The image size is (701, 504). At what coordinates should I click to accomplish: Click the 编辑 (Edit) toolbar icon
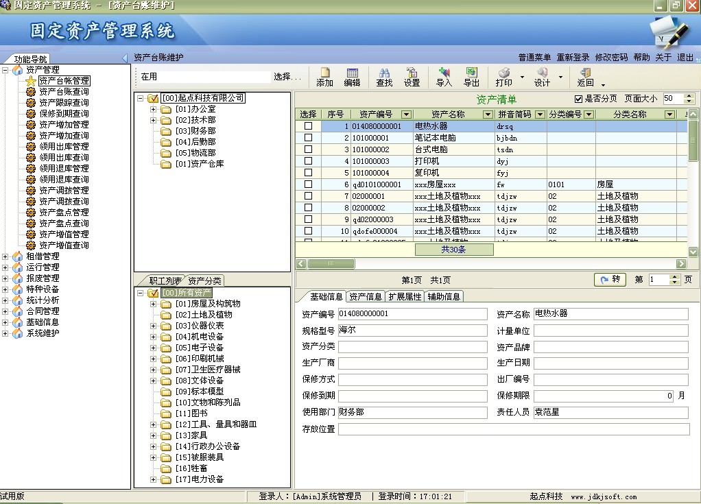[353, 75]
